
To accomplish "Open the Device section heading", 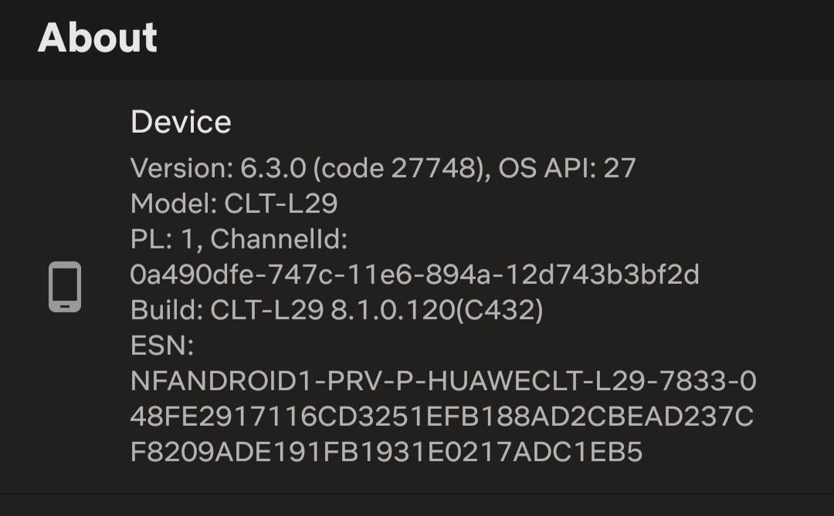I will click(x=181, y=122).
